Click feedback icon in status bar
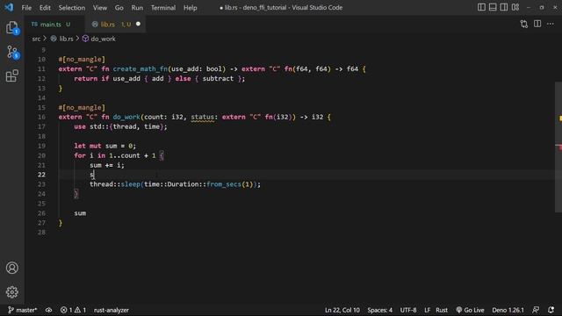Viewport: 562px width, 316px height. (536, 310)
